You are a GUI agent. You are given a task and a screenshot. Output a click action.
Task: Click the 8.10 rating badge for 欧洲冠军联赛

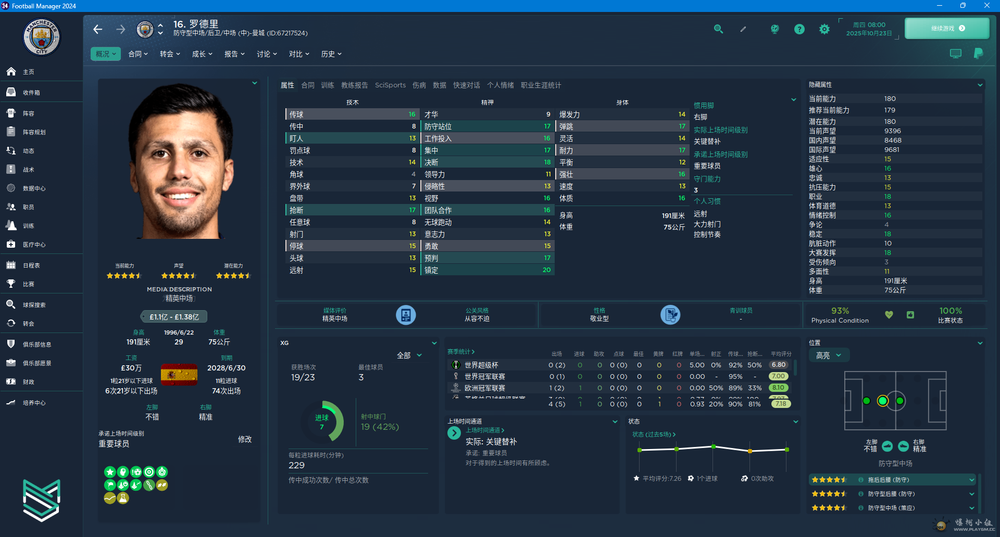coord(779,388)
